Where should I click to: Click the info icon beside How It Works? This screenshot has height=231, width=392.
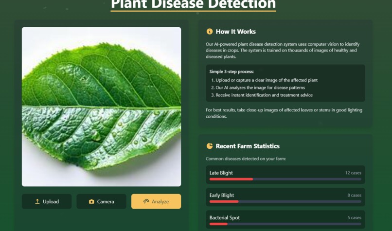(x=210, y=32)
